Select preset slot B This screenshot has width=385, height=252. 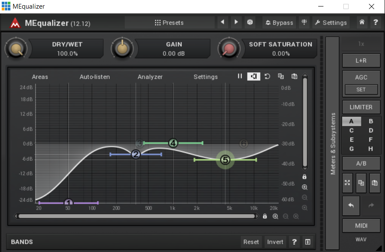(371, 121)
